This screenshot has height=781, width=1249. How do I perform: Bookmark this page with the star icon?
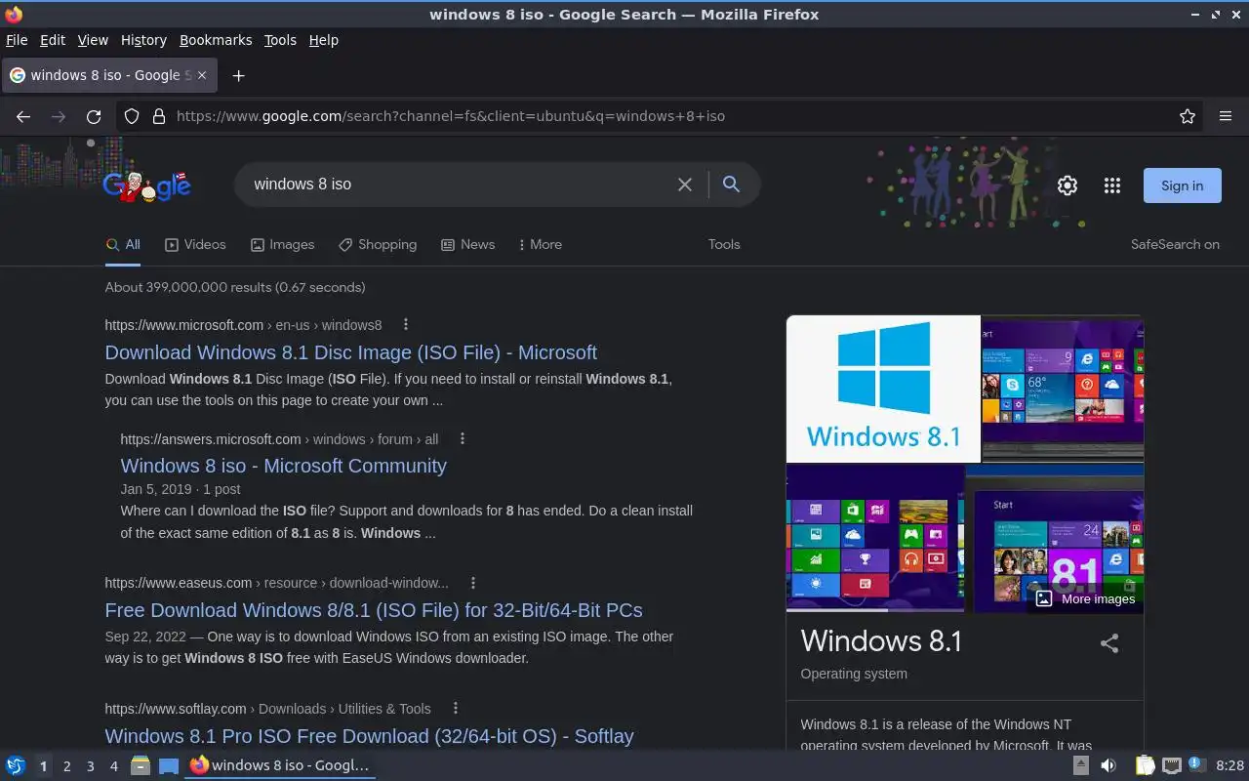tap(1188, 116)
